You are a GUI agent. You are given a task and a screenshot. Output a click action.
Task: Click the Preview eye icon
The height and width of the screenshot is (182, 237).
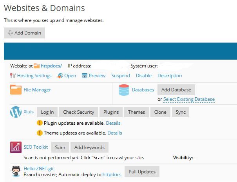pos(85,76)
